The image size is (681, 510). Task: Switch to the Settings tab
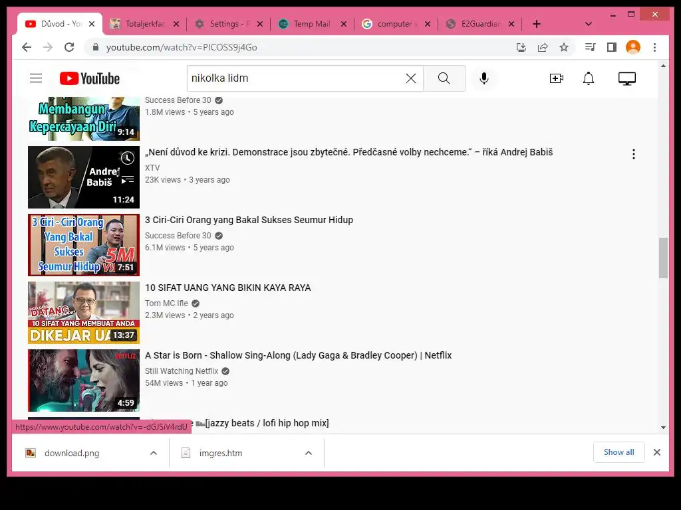point(229,24)
